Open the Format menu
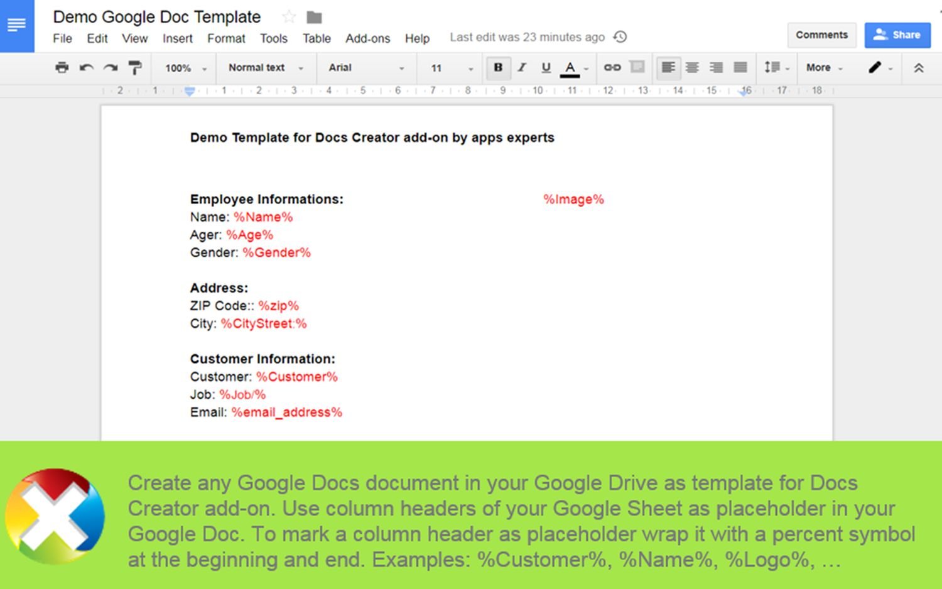Image resolution: width=942 pixels, height=589 pixels. 226,38
